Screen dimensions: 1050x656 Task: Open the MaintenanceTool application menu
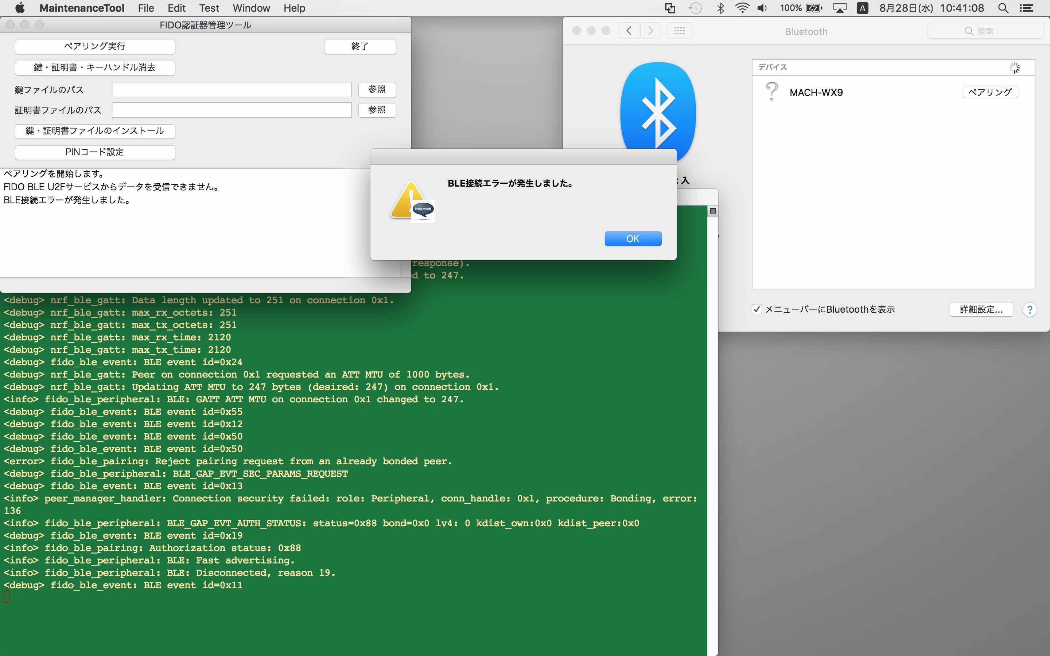point(81,8)
